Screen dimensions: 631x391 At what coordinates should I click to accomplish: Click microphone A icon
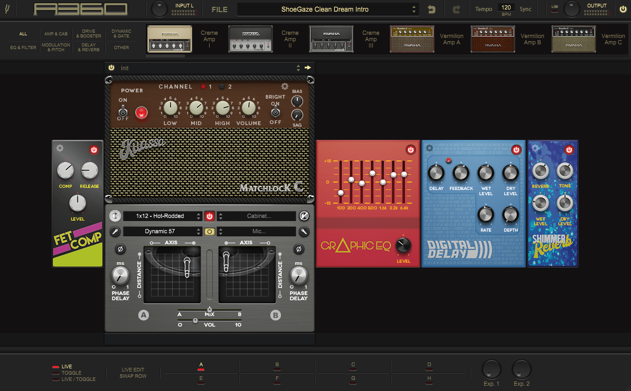click(115, 231)
